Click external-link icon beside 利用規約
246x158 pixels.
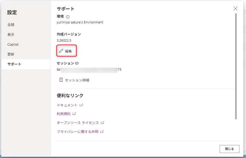(74, 114)
